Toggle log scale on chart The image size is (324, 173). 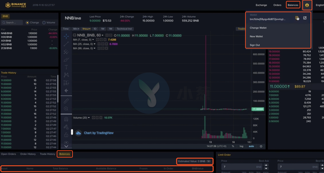click(x=241, y=146)
